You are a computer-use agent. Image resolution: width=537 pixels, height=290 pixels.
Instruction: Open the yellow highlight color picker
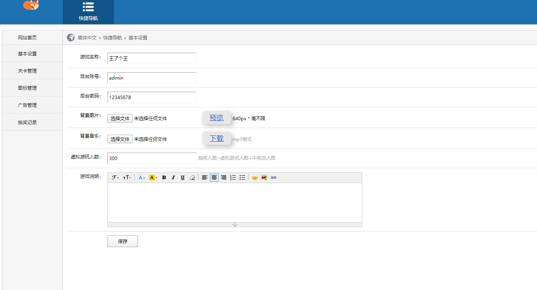[153, 178]
